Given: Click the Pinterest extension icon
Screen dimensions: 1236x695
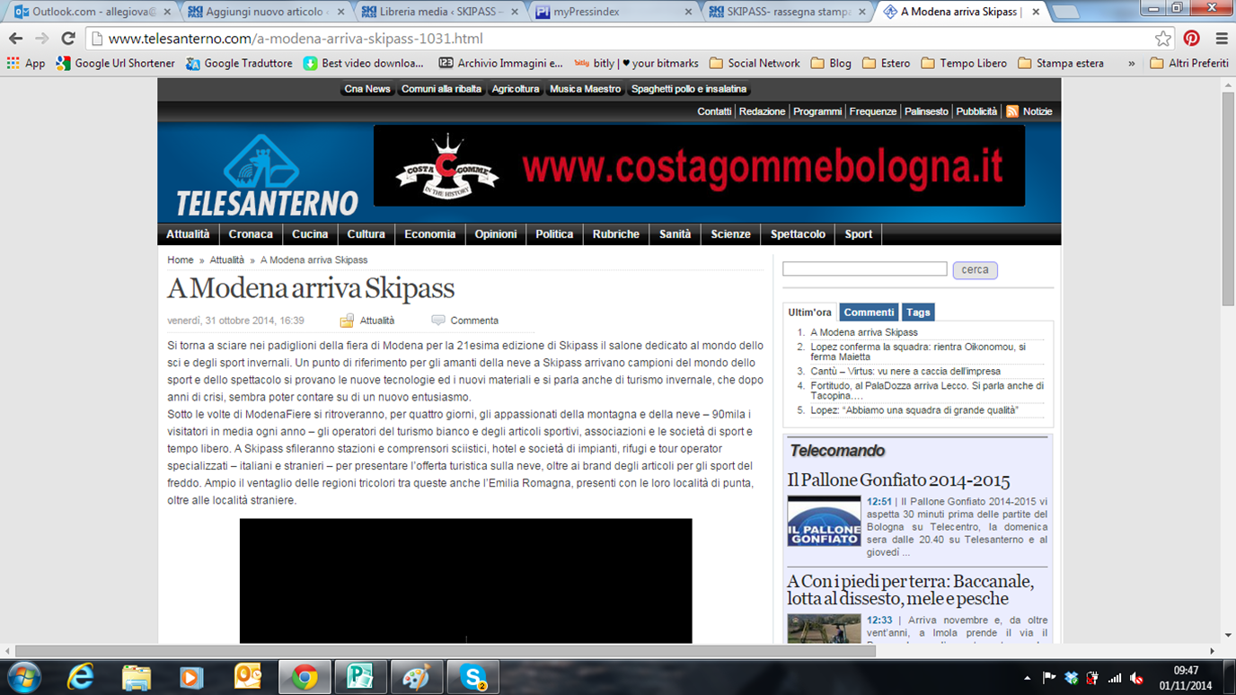Looking at the screenshot, I should point(1192,39).
